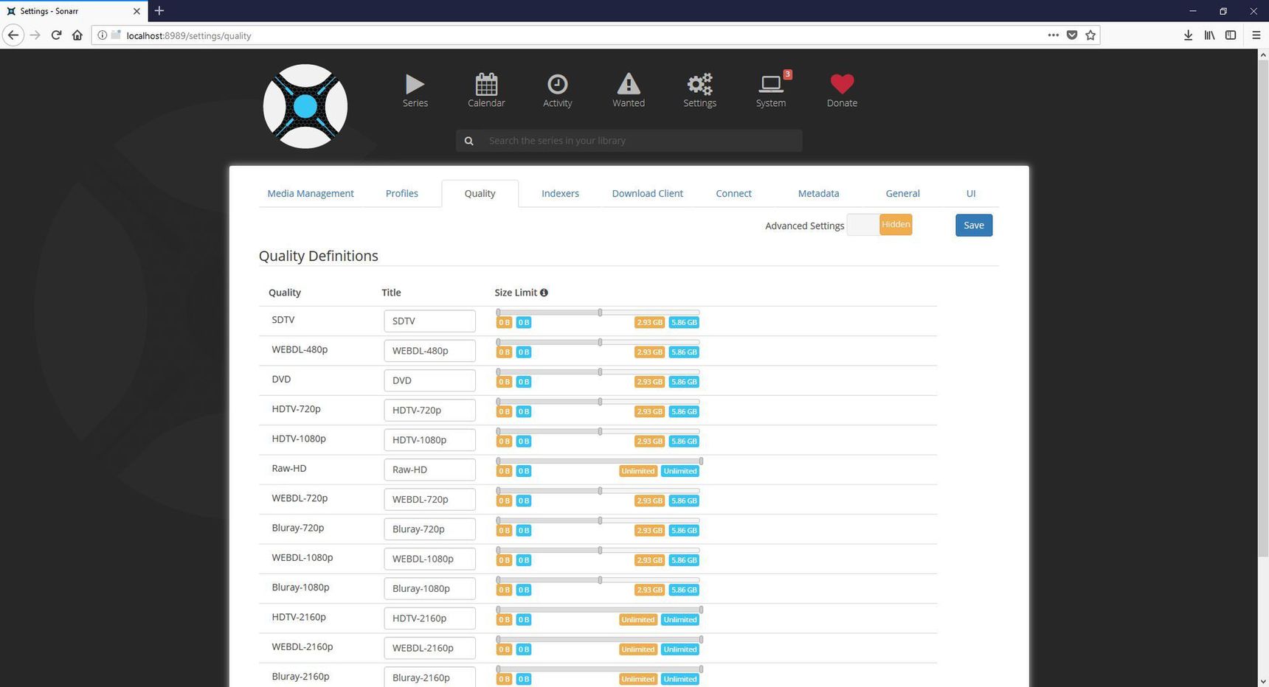Click the search magnifier icon

[x=468, y=141]
